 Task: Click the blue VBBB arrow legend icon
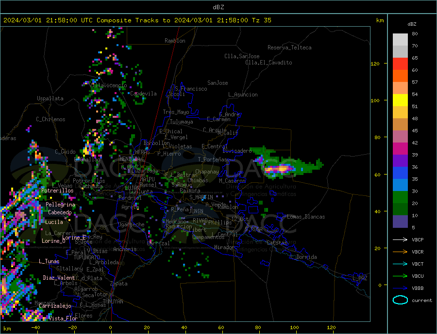[x=400, y=288]
